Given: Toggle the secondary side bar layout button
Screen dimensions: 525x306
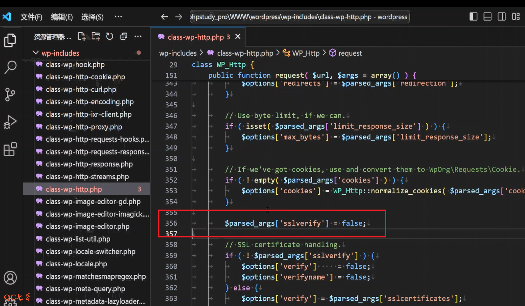Looking at the screenshot, I should click(x=502, y=17).
